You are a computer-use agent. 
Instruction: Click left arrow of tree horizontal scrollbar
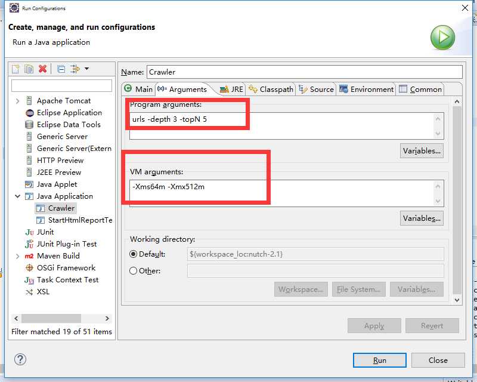pos(16,318)
